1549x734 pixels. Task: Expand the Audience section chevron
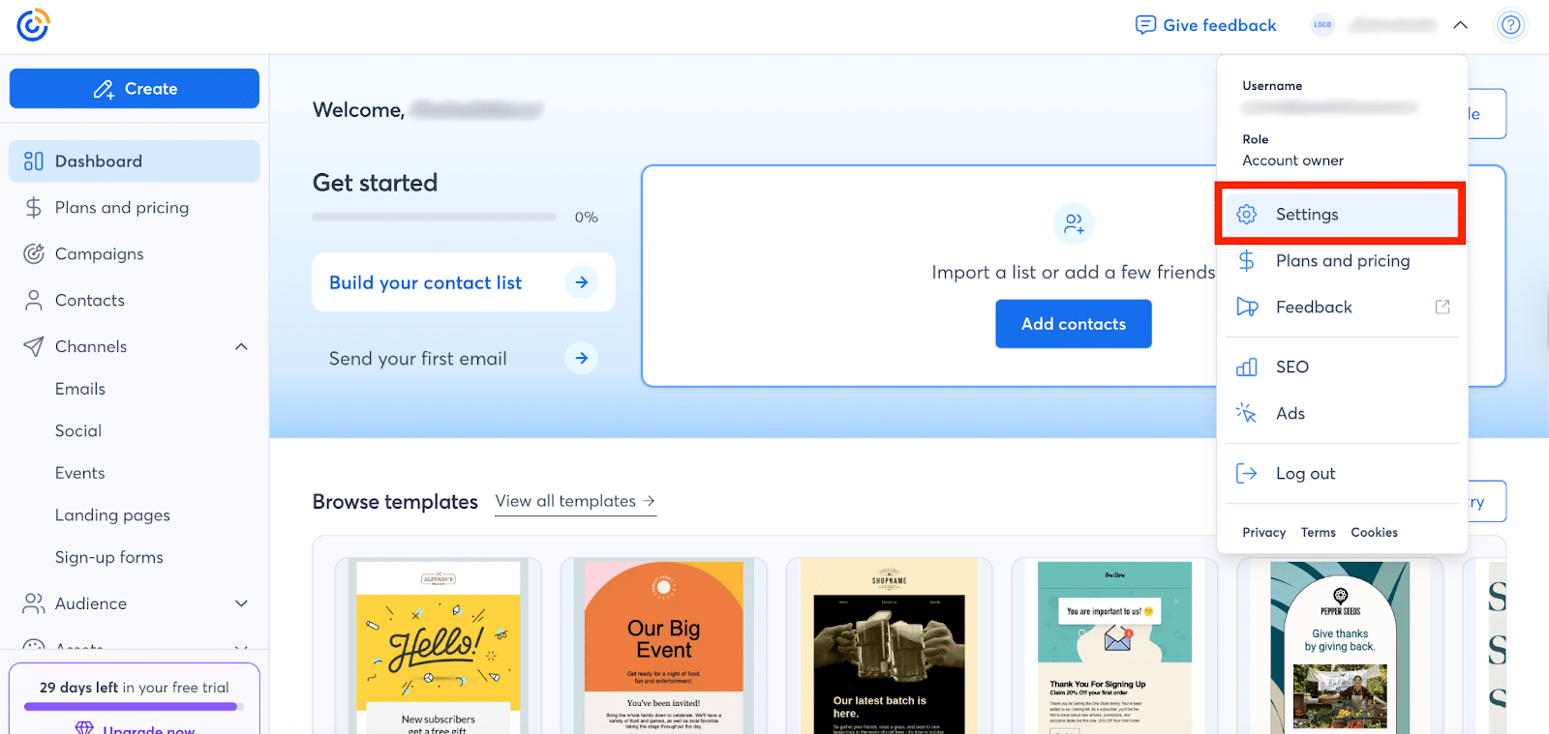click(x=241, y=603)
